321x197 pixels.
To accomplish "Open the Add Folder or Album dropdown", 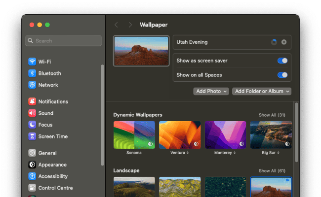I will [262, 91].
